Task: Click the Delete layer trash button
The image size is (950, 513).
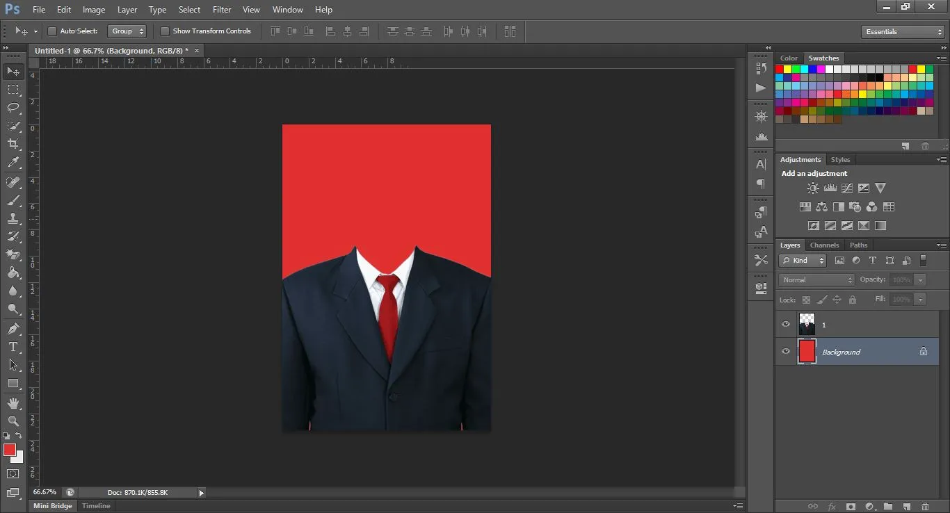Action: coord(925,507)
